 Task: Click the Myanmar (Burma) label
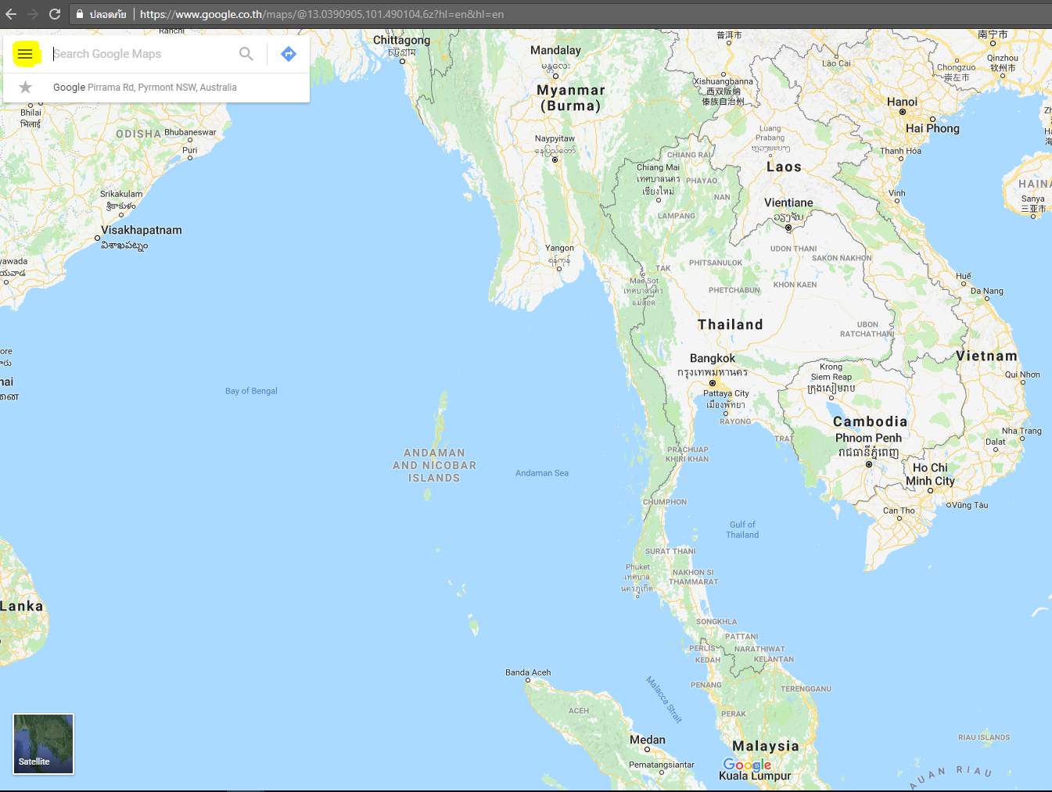571,98
